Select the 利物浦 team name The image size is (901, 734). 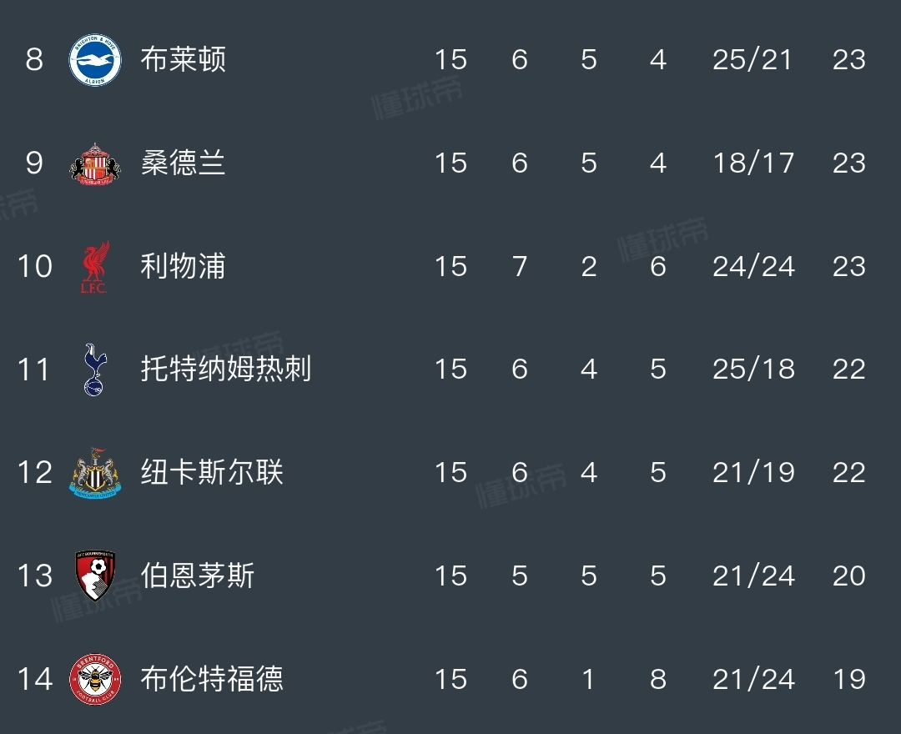pyautogui.click(x=184, y=267)
